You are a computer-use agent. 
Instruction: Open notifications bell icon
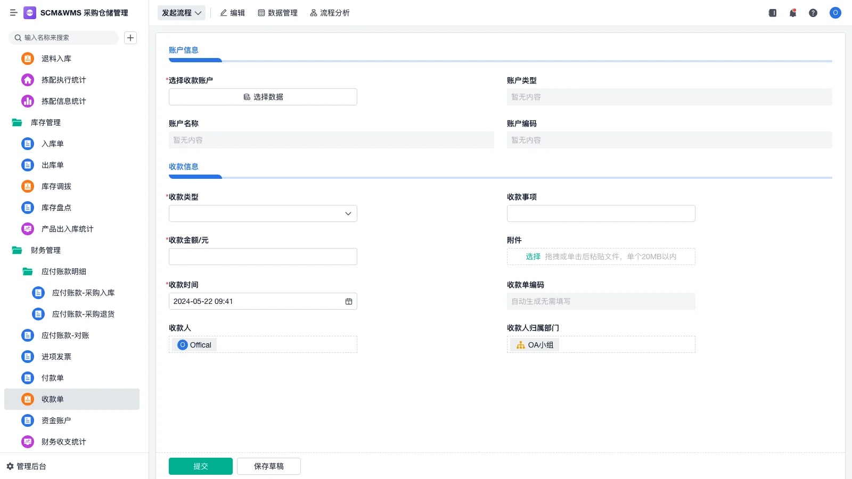pos(793,13)
